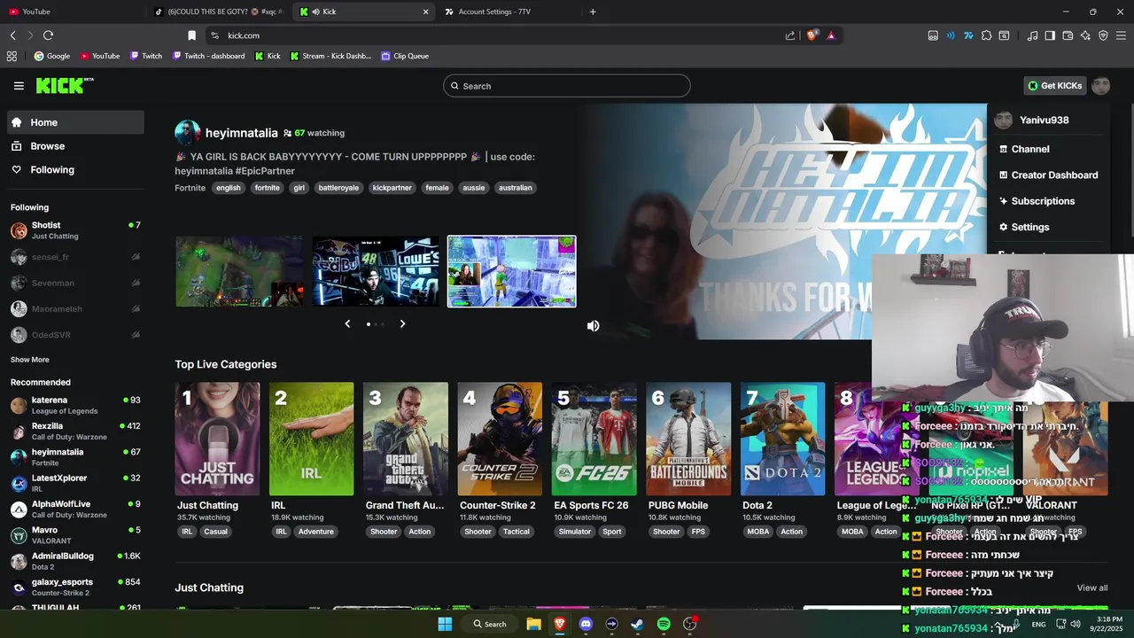The image size is (1134, 638).
Task: Click the battleroyale tag
Action: tap(338, 188)
